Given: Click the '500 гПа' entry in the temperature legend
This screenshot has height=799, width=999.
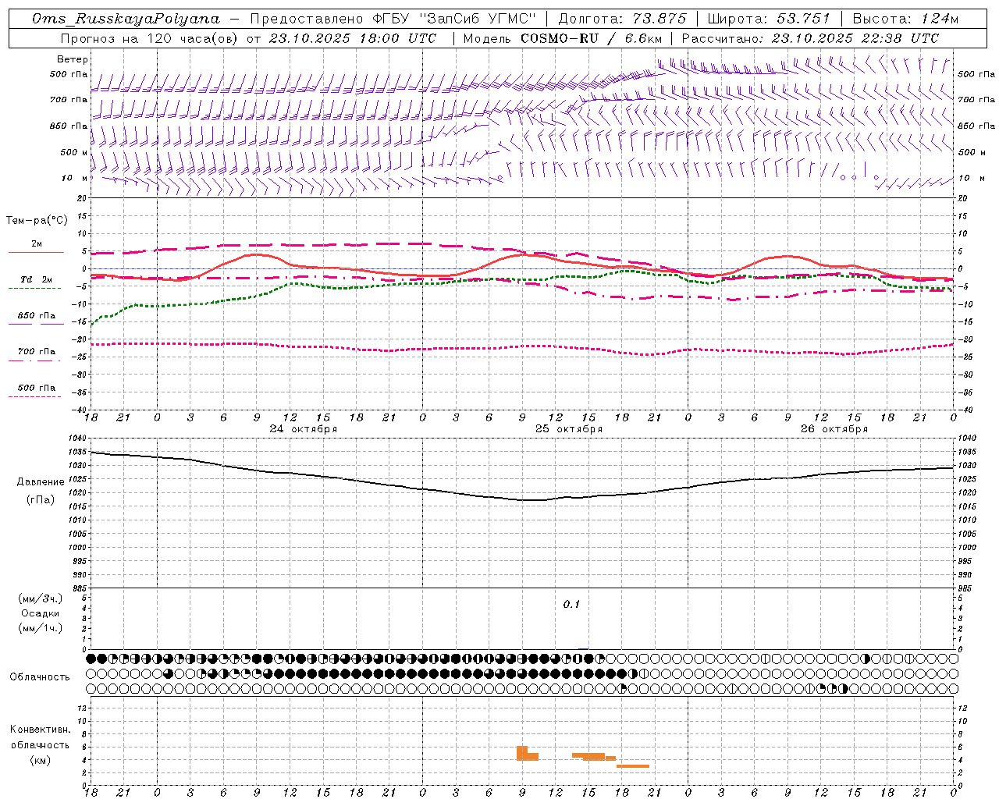Looking at the screenshot, I should tap(36, 388).
